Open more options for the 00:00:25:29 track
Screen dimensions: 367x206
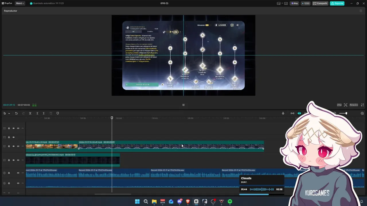point(23,146)
